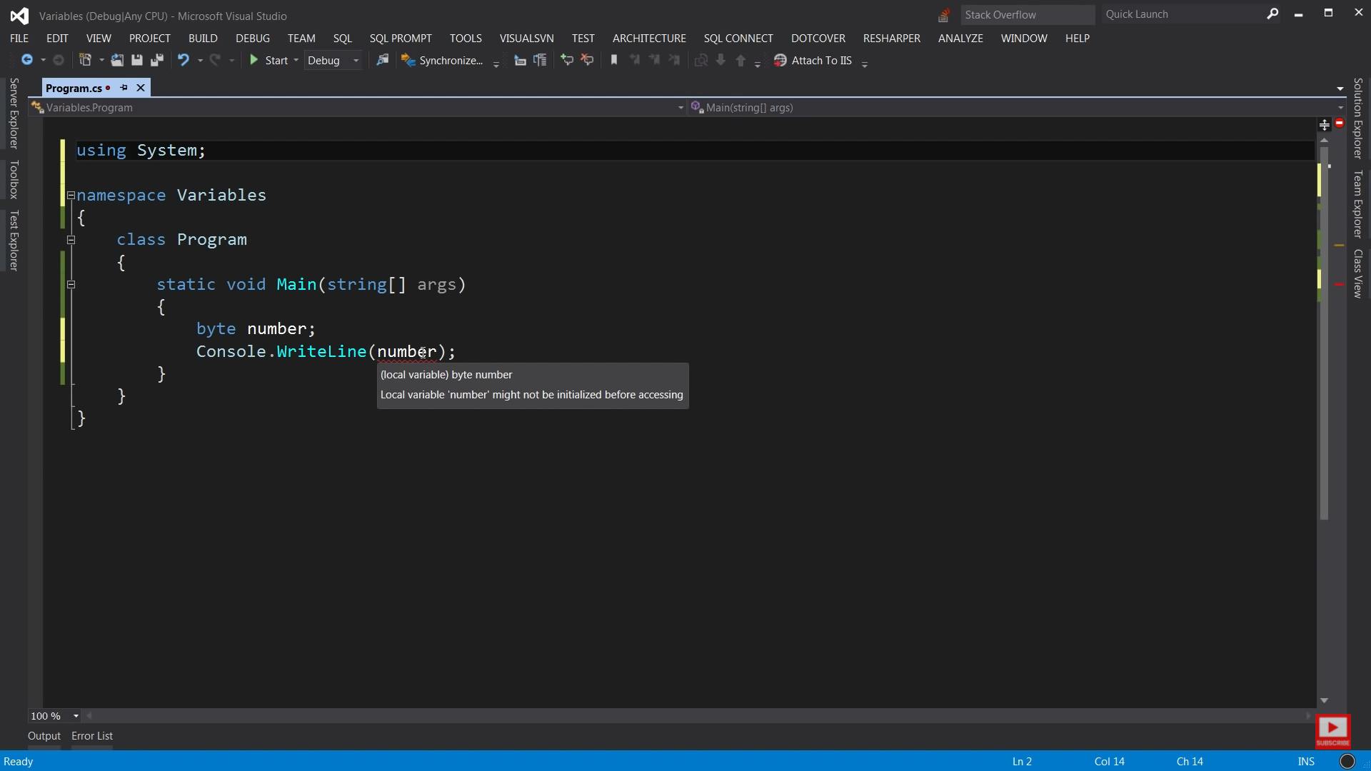Open the Navigate Backward history dropdown arrow
This screenshot has width=1371, height=771.
pyautogui.click(x=43, y=61)
